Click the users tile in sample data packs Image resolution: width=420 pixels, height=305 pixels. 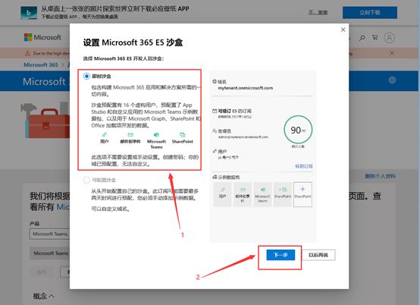[222, 194]
